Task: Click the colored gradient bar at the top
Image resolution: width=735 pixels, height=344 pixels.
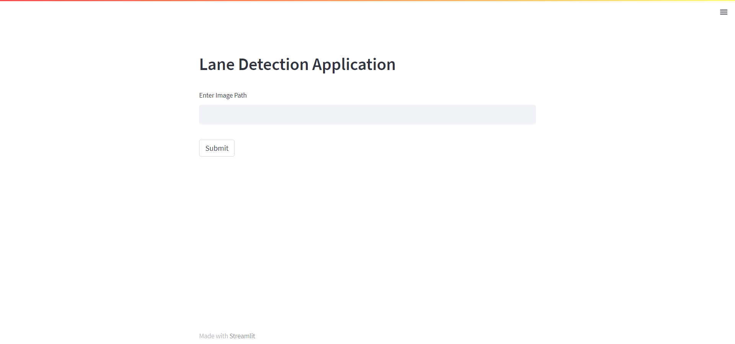Action: point(367,1)
